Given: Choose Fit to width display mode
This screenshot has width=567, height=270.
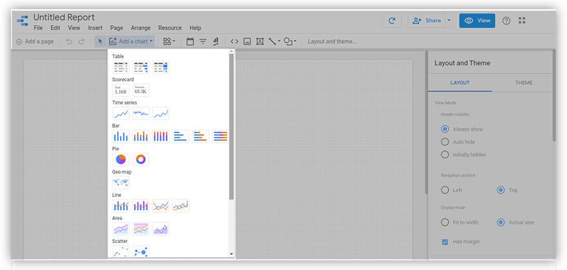Looking at the screenshot, I should click(x=445, y=222).
